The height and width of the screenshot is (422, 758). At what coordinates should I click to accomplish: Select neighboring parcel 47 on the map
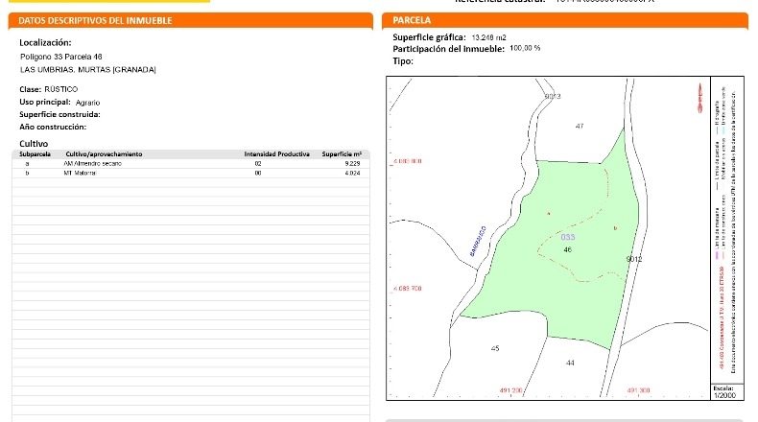pyautogui.click(x=580, y=127)
